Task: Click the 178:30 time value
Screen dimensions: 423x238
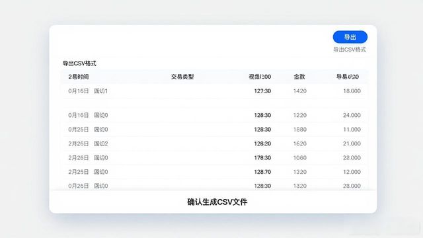Action: click(262, 157)
